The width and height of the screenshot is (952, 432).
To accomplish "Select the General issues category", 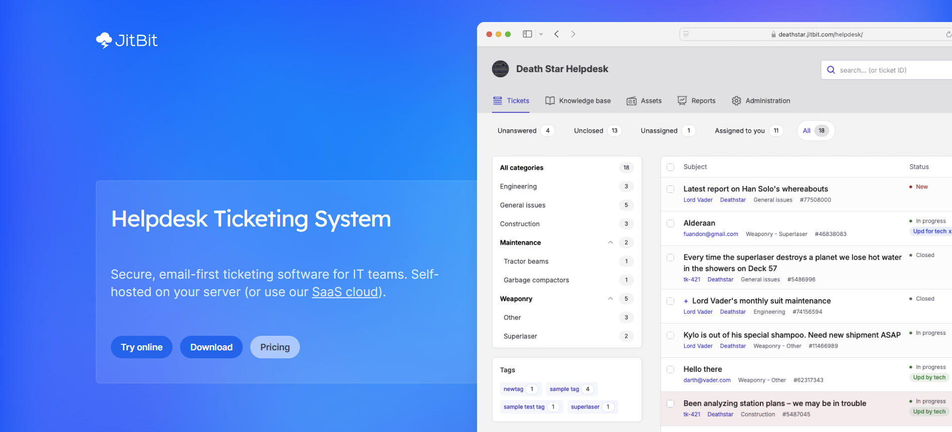I will (567, 205).
